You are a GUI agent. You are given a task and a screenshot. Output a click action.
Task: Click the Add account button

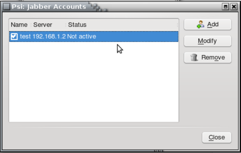click(207, 24)
